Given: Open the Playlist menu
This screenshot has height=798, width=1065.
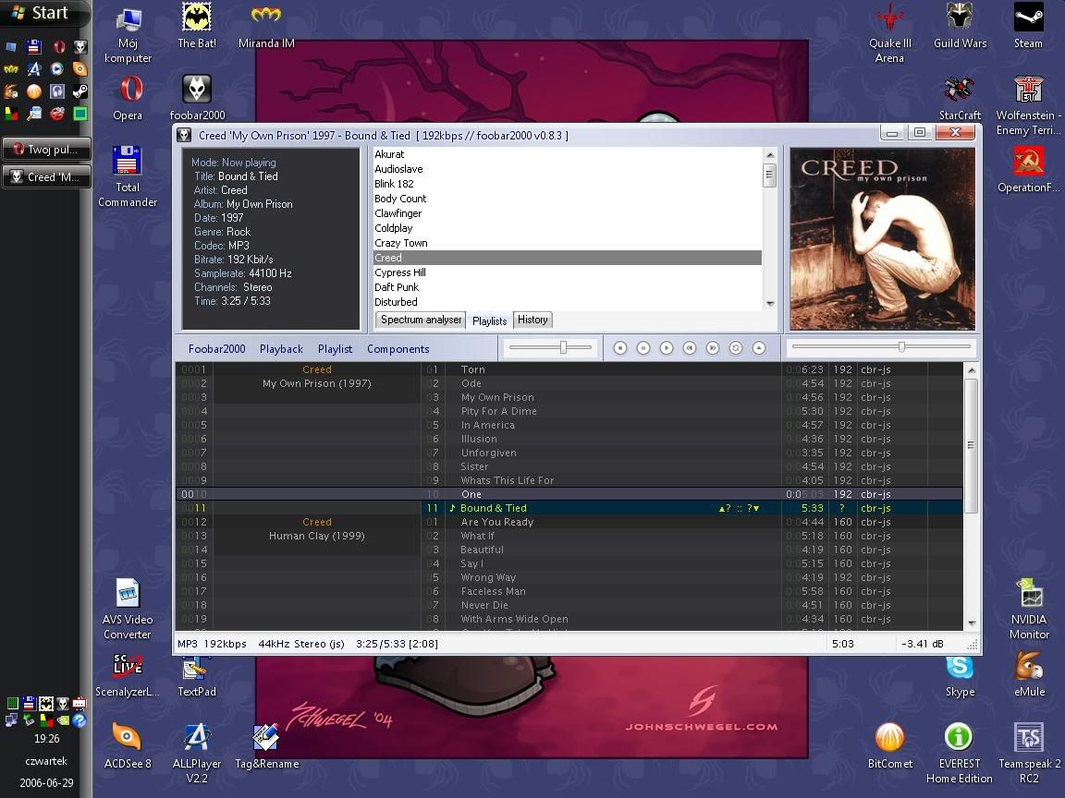Looking at the screenshot, I should [335, 349].
